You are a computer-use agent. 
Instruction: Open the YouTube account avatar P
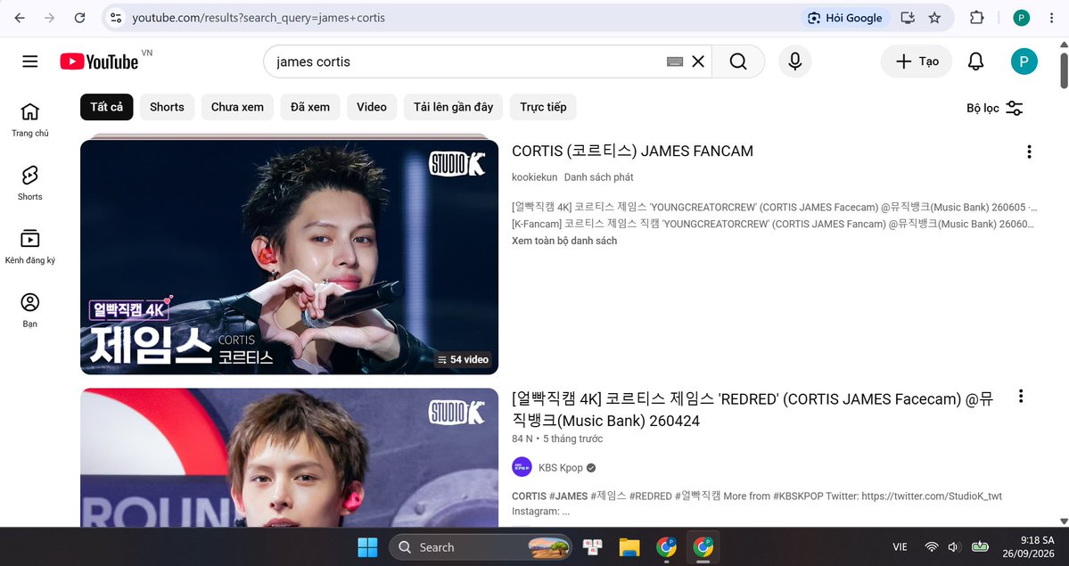1024,62
